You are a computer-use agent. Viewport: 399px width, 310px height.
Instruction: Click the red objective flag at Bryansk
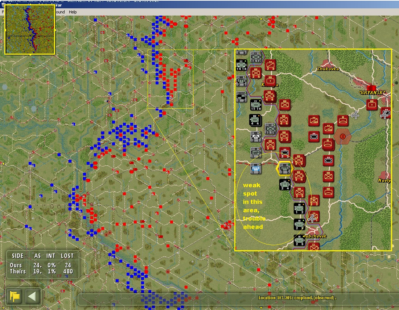point(372,88)
